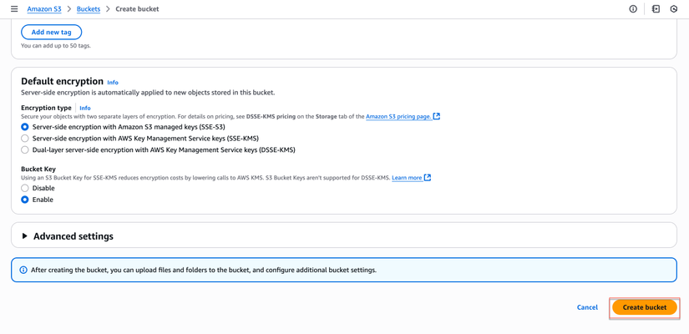Click the info icon in the blue notice banner
This screenshot has height=334, width=689.
[x=23, y=271]
